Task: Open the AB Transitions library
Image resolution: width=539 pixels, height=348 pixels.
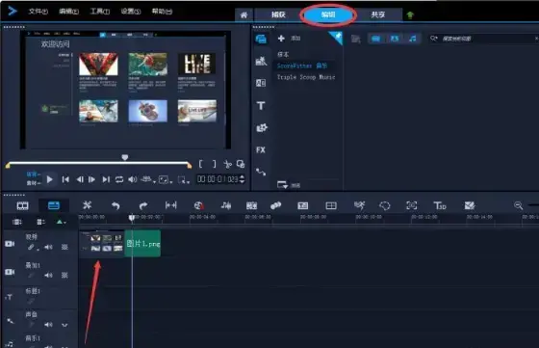Action: [x=261, y=83]
